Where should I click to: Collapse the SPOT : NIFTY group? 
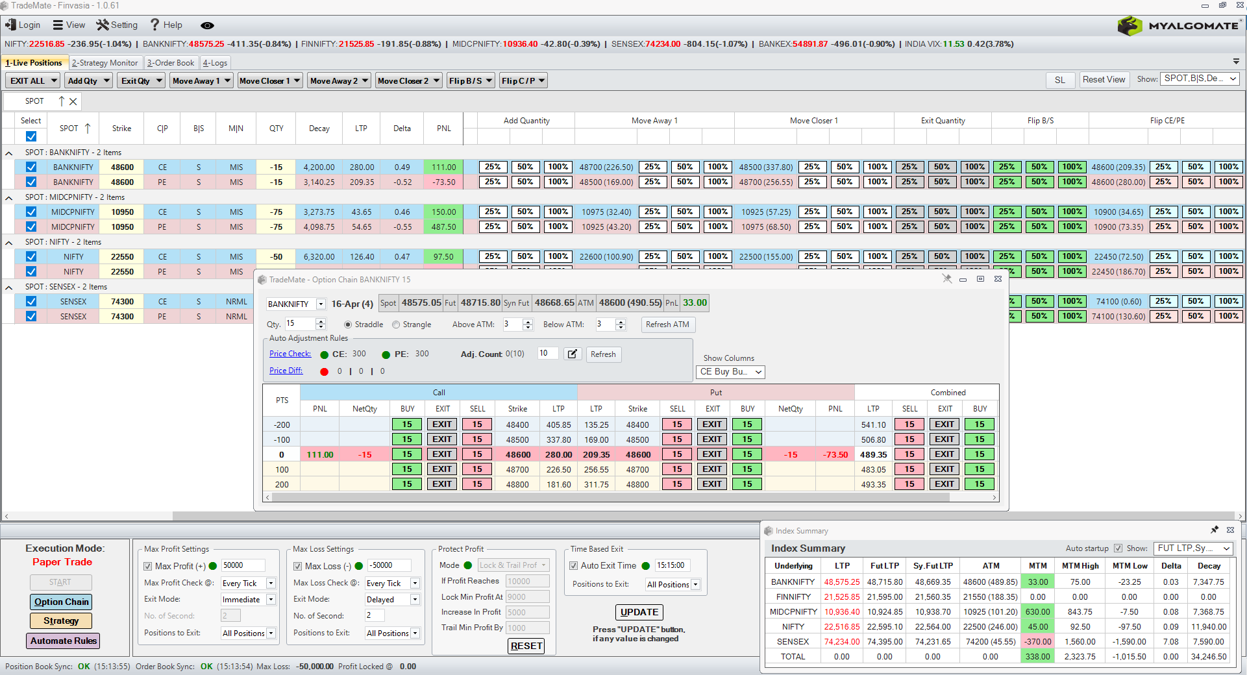pyautogui.click(x=9, y=243)
